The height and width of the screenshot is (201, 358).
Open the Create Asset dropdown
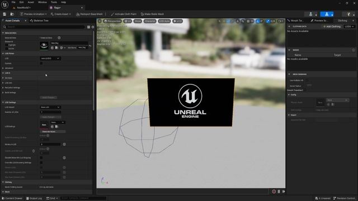pyautogui.click(x=61, y=14)
